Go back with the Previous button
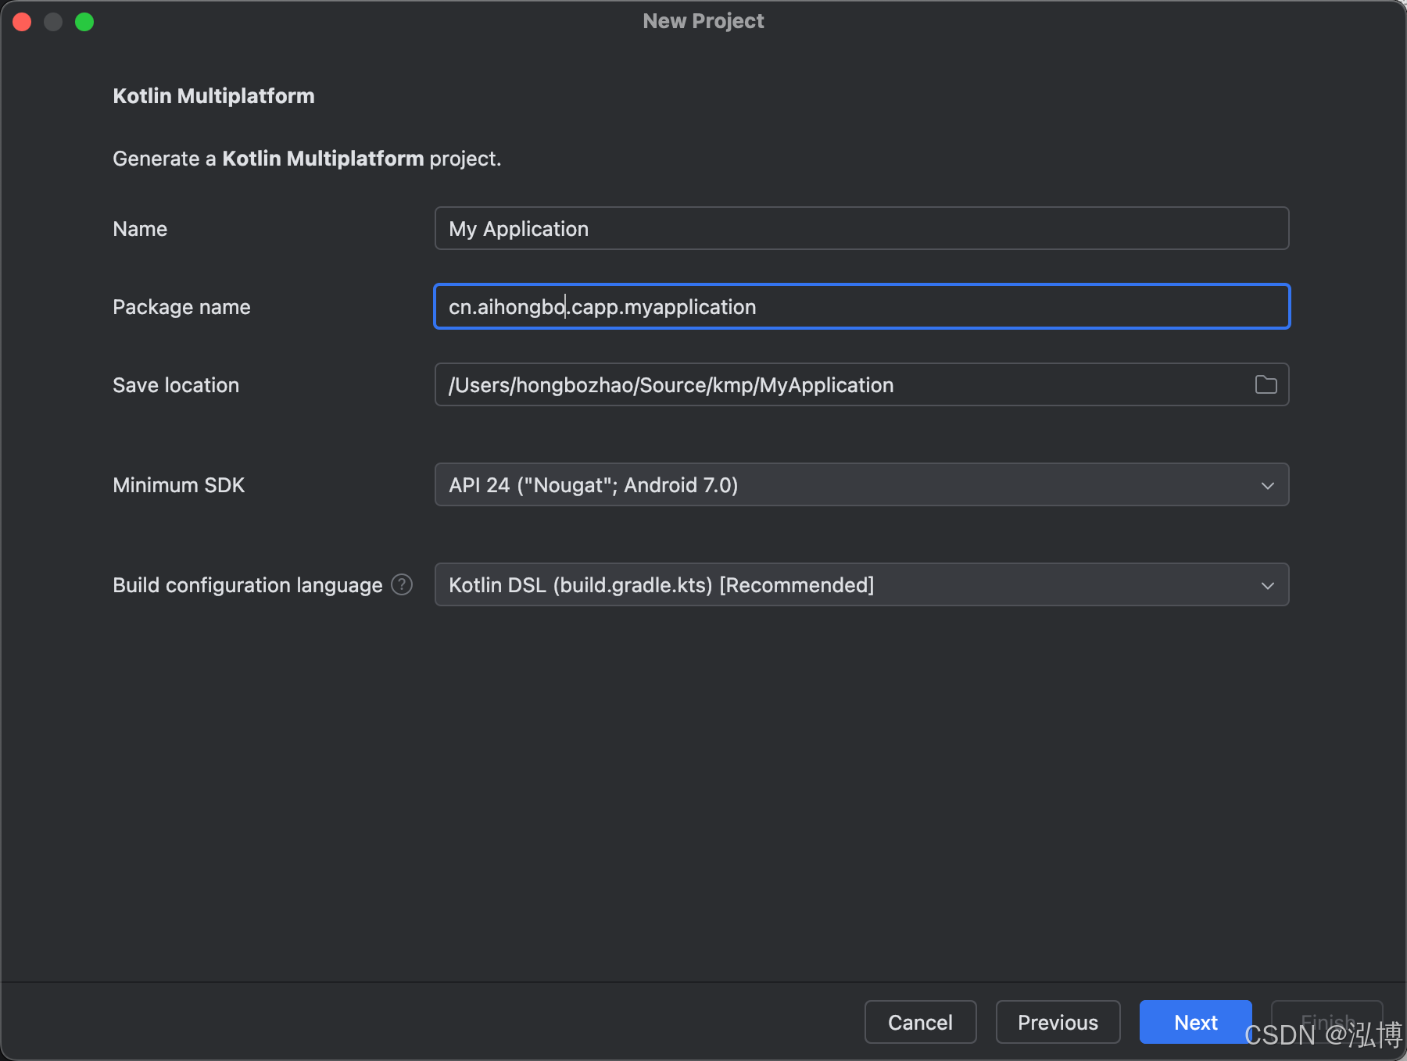This screenshot has width=1407, height=1061. pyautogui.click(x=1058, y=1022)
